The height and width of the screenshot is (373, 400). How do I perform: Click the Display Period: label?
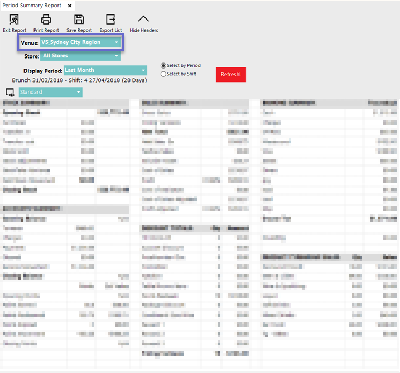[x=42, y=71]
